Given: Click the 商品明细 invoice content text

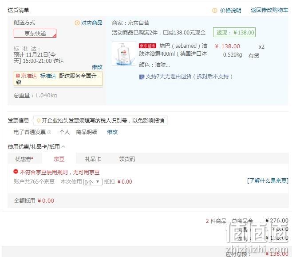Looking at the screenshot, I should click(x=87, y=132).
